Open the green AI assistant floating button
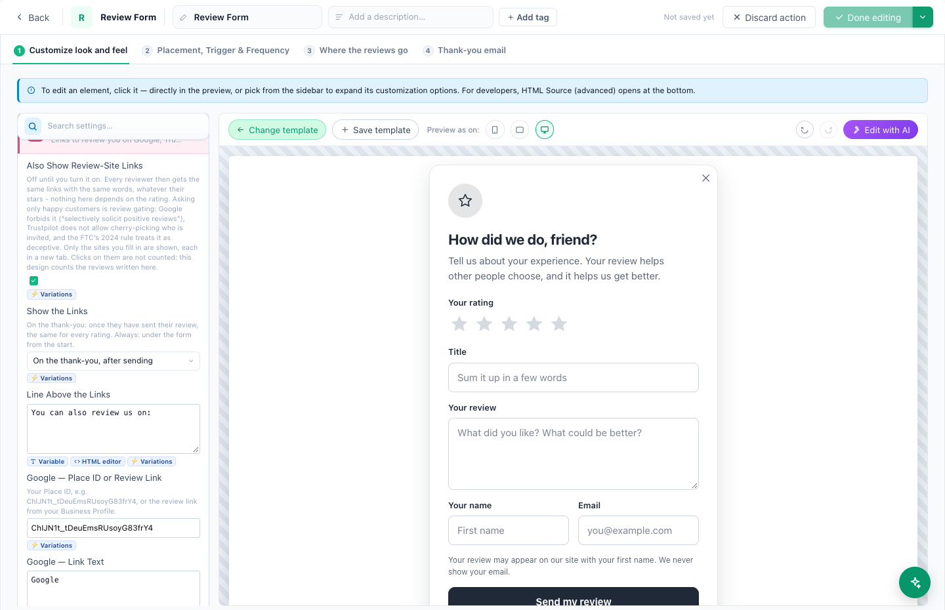Screen dimensions: 945x610 coord(915,582)
